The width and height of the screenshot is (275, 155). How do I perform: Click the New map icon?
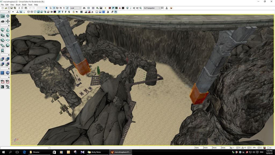(x=2, y=8)
